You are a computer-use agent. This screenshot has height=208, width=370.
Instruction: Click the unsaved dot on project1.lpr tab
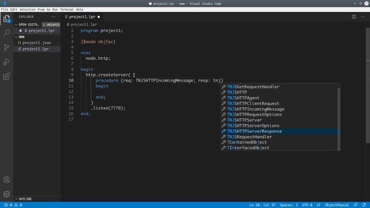click(99, 17)
